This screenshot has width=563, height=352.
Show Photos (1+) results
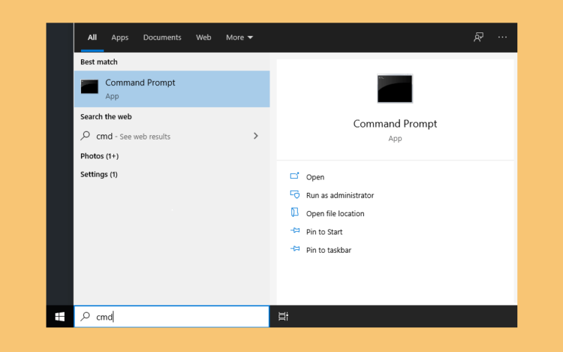(99, 156)
